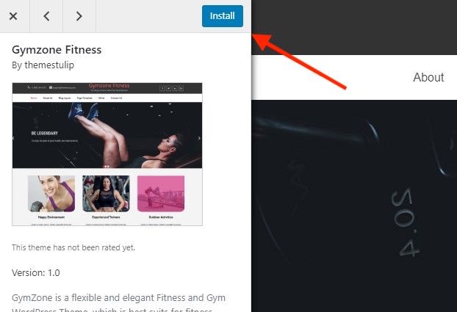Select Blog Layout in screenshot navigation
This screenshot has height=312, width=457.
point(65,98)
